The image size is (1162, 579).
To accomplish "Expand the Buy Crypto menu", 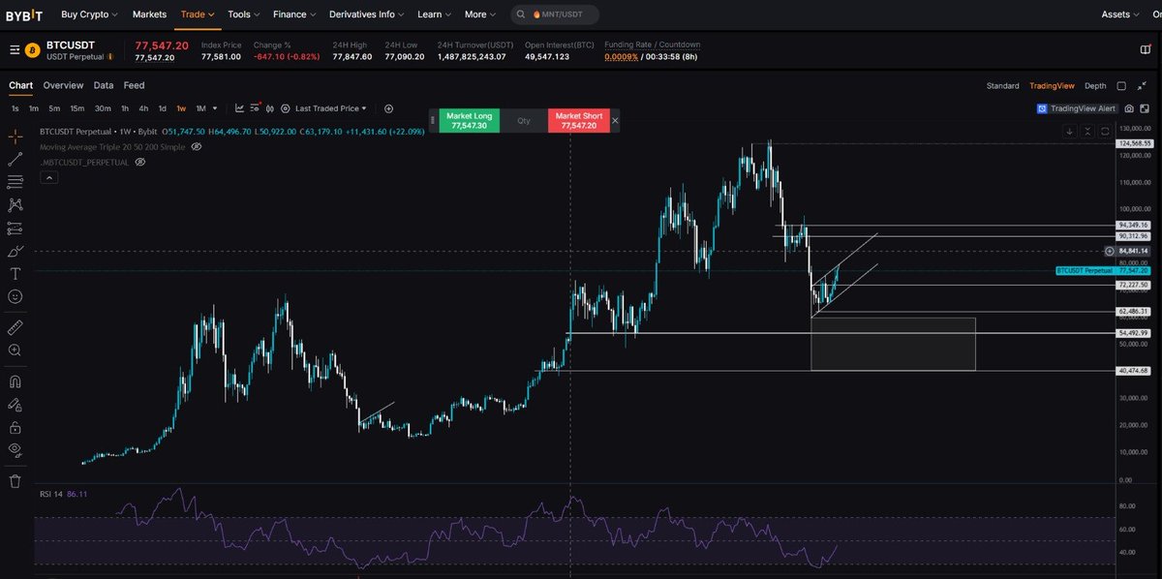I will tap(89, 15).
